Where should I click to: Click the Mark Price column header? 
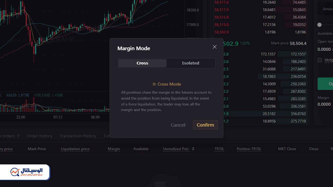(x=37, y=149)
